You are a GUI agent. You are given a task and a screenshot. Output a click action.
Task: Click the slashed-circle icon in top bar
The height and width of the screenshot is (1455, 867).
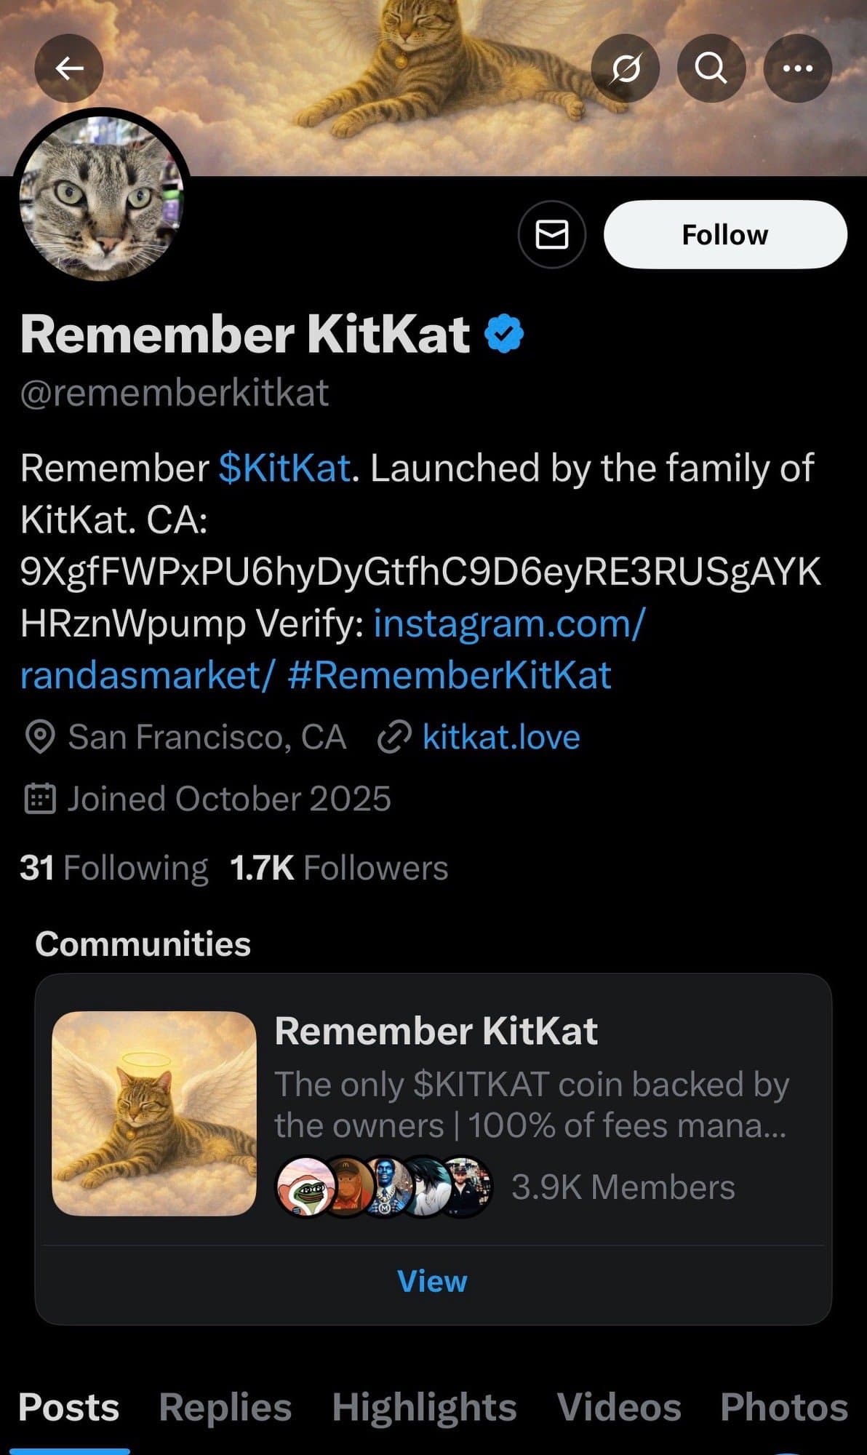point(626,68)
